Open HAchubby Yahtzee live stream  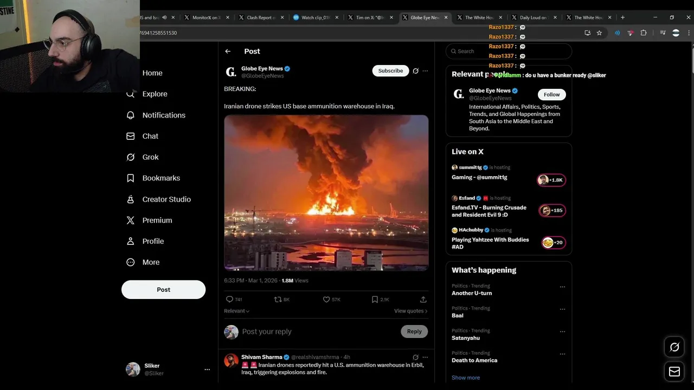click(509, 238)
